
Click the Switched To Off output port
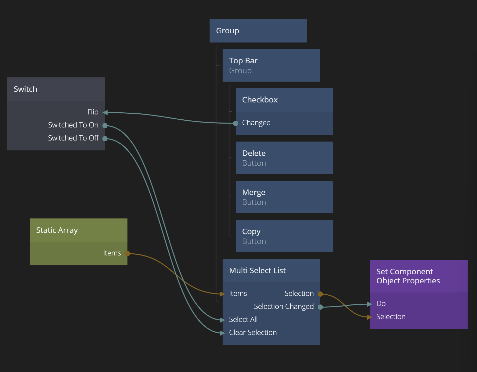(x=105, y=139)
